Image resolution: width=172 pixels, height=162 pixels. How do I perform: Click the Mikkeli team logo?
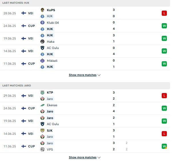[42, 61]
